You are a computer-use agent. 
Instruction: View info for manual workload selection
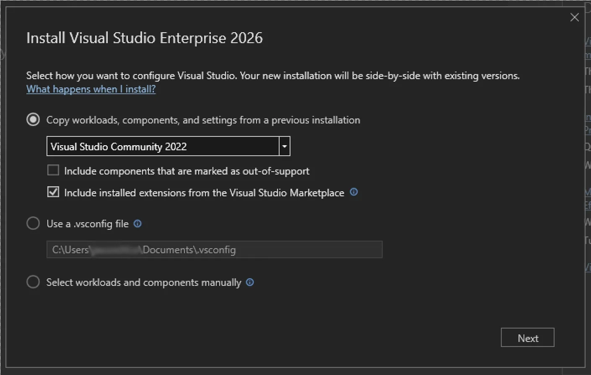pyautogui.click(x=249, y=283)
